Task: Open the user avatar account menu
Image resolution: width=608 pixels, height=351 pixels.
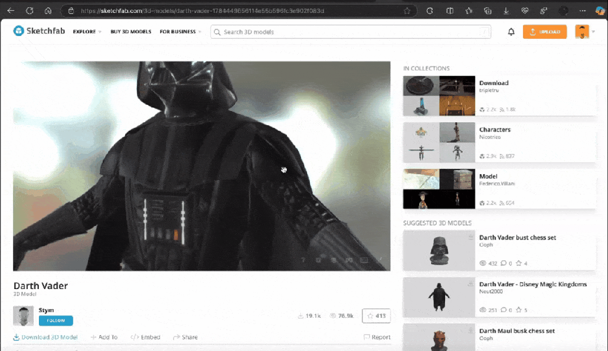Action: 584,32
